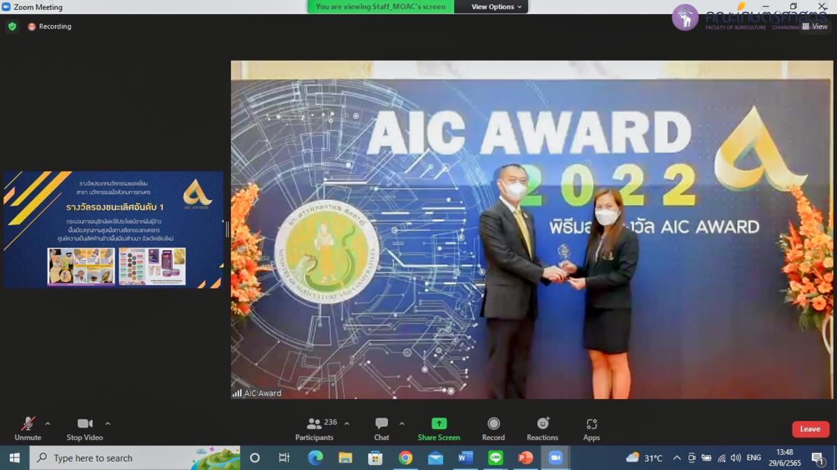This screenshot has height=470, width=837.
Task: Open Microsoft Store from taskbar
Action: [375, 458]
